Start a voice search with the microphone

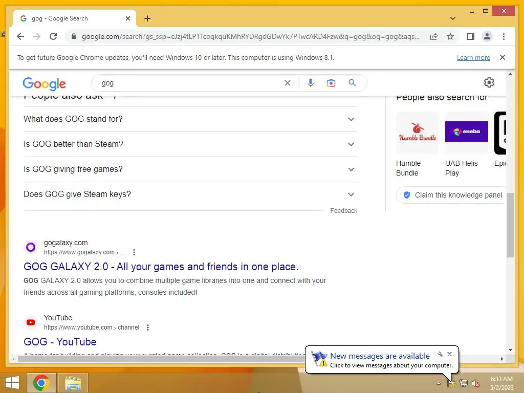pyautogui.click(x=311, y=83)
